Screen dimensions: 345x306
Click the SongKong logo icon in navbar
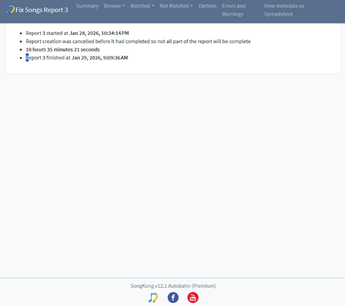pyautogui.click(x=10, y=10)
